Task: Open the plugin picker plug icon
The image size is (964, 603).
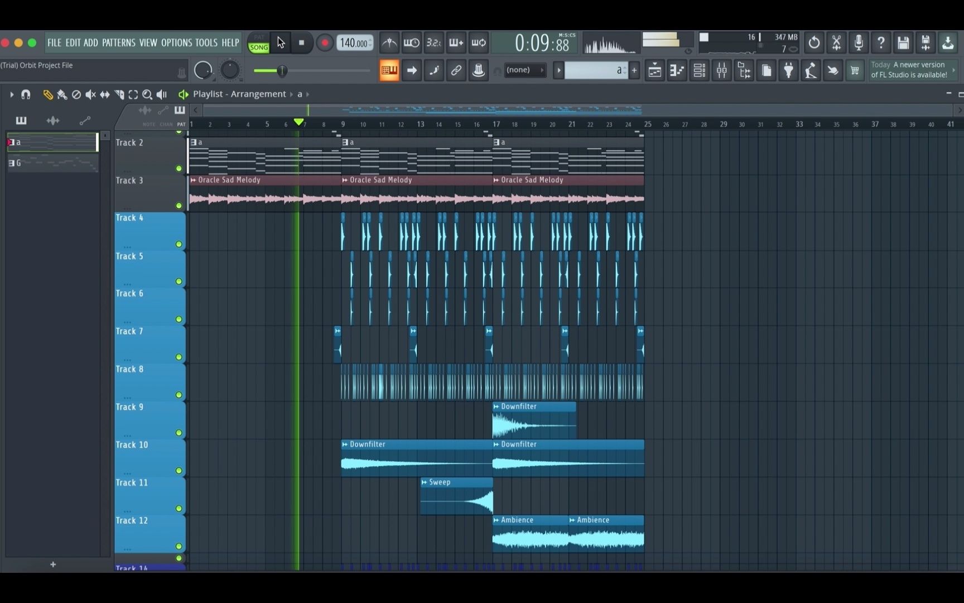Action: [x=788, y=70]
